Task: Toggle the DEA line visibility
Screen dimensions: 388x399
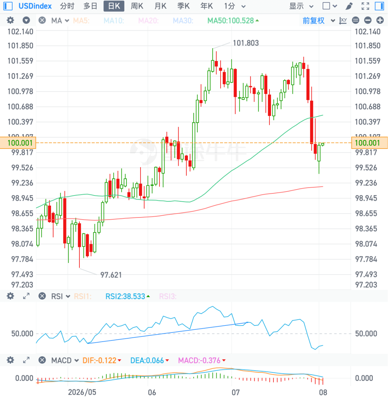Action: (149, 361)
